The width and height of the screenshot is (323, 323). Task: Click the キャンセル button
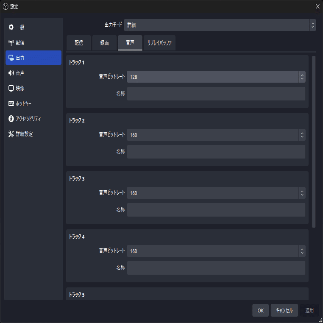point(284,310)
